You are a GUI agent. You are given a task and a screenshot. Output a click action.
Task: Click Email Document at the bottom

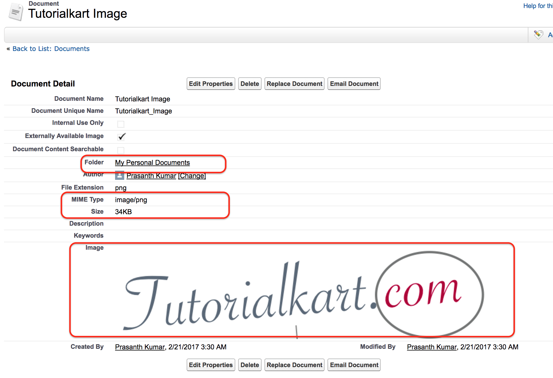354,365
